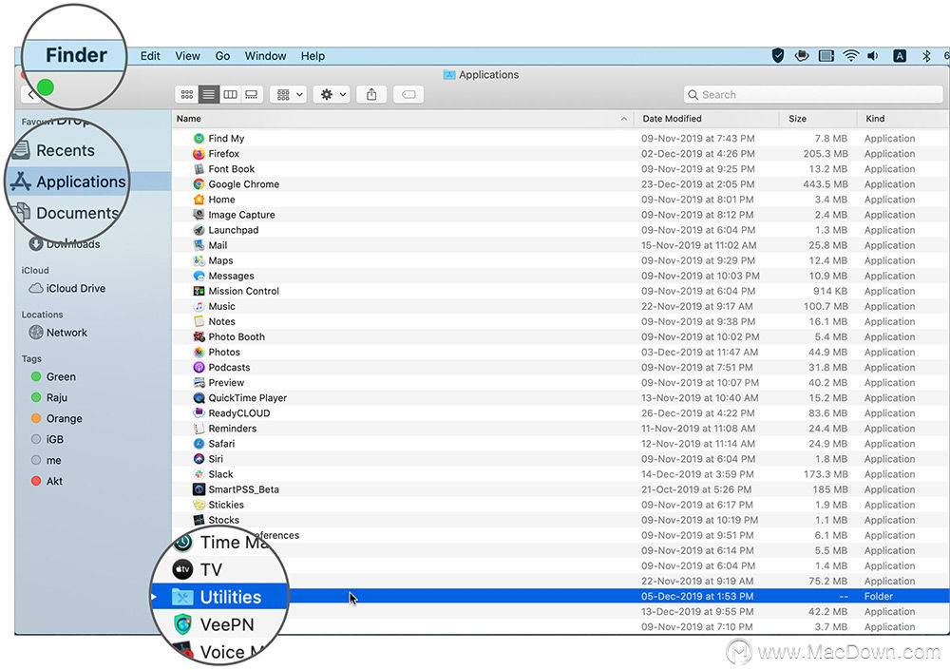Select the Image Capture icon
Viewport: 950px width, 670px height.
(199, 214)
